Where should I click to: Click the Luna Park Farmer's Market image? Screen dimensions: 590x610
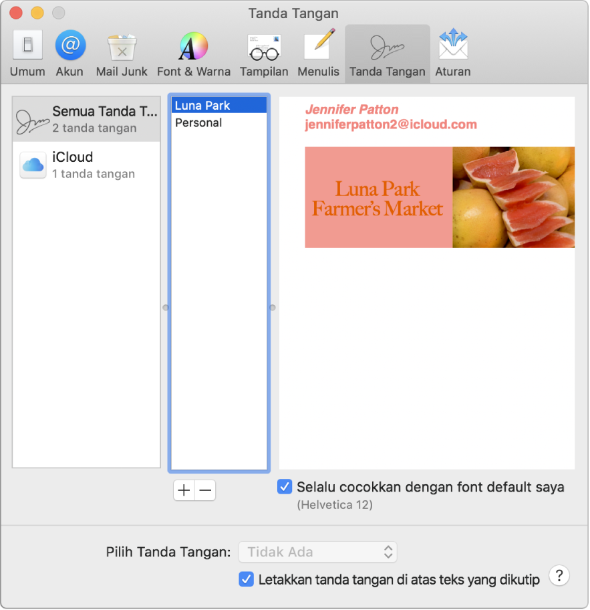(440, 197)
